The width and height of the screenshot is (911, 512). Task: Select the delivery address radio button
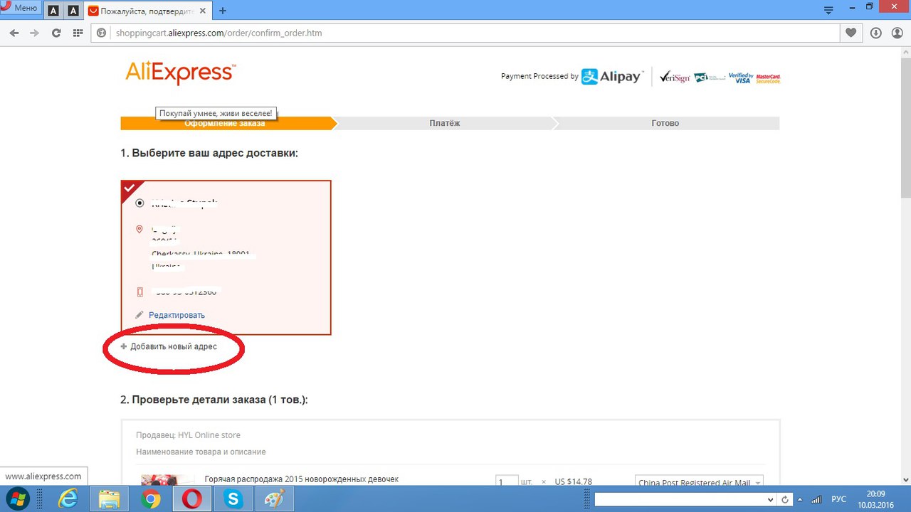coord(139,203)
